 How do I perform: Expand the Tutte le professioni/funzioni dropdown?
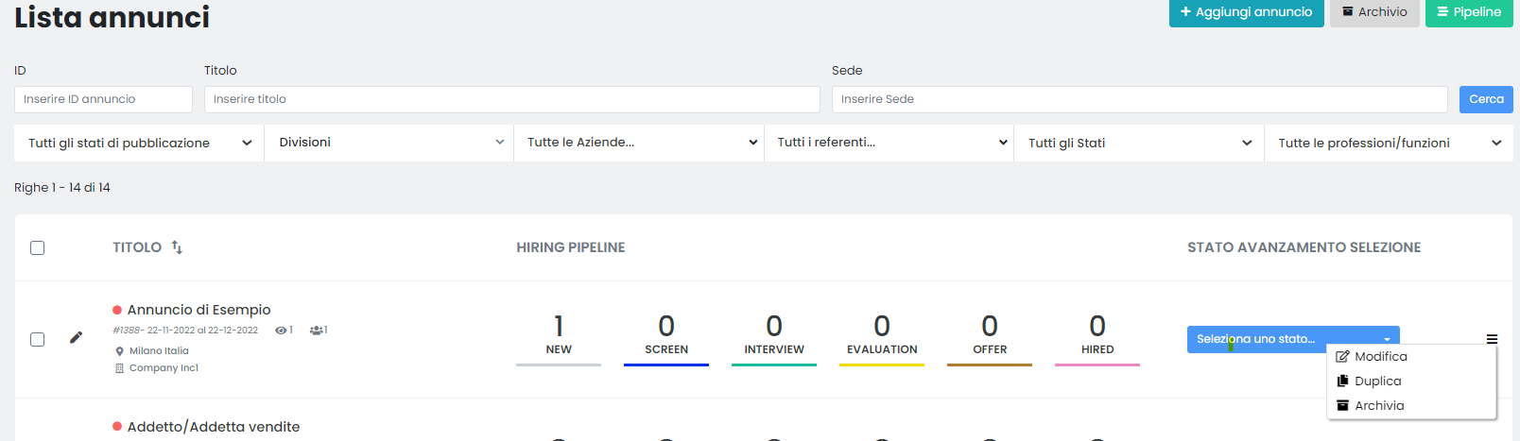click(1389, 144)
